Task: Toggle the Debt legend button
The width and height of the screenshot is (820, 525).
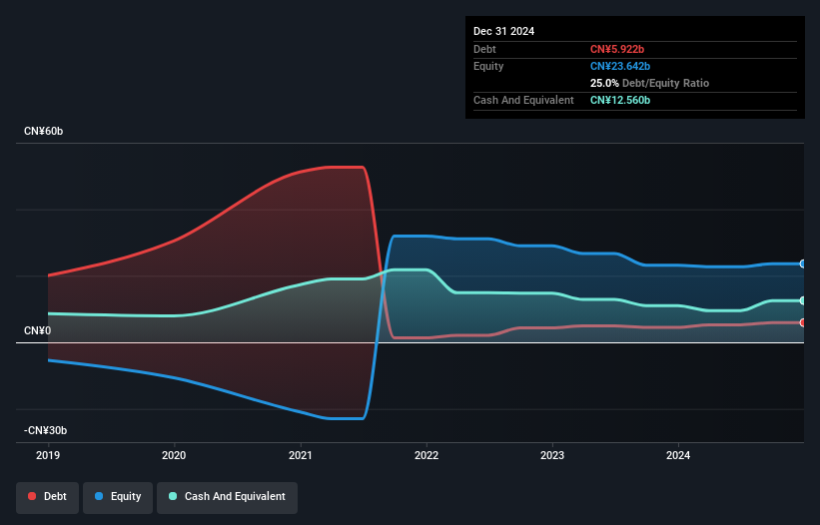Action: pos(48,497)
